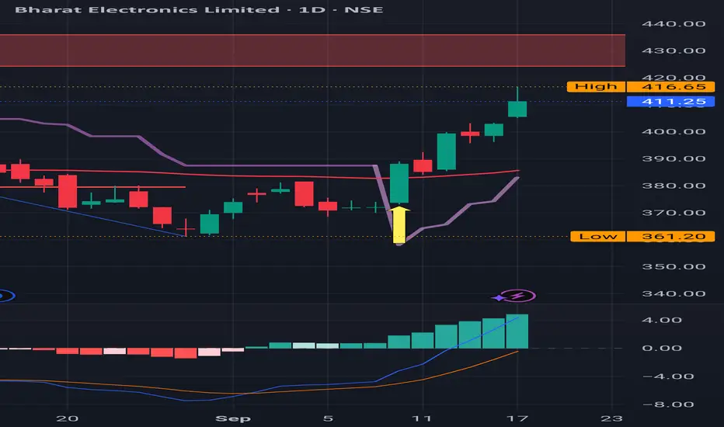Click the 430.00 price axis label

(674, 50)
